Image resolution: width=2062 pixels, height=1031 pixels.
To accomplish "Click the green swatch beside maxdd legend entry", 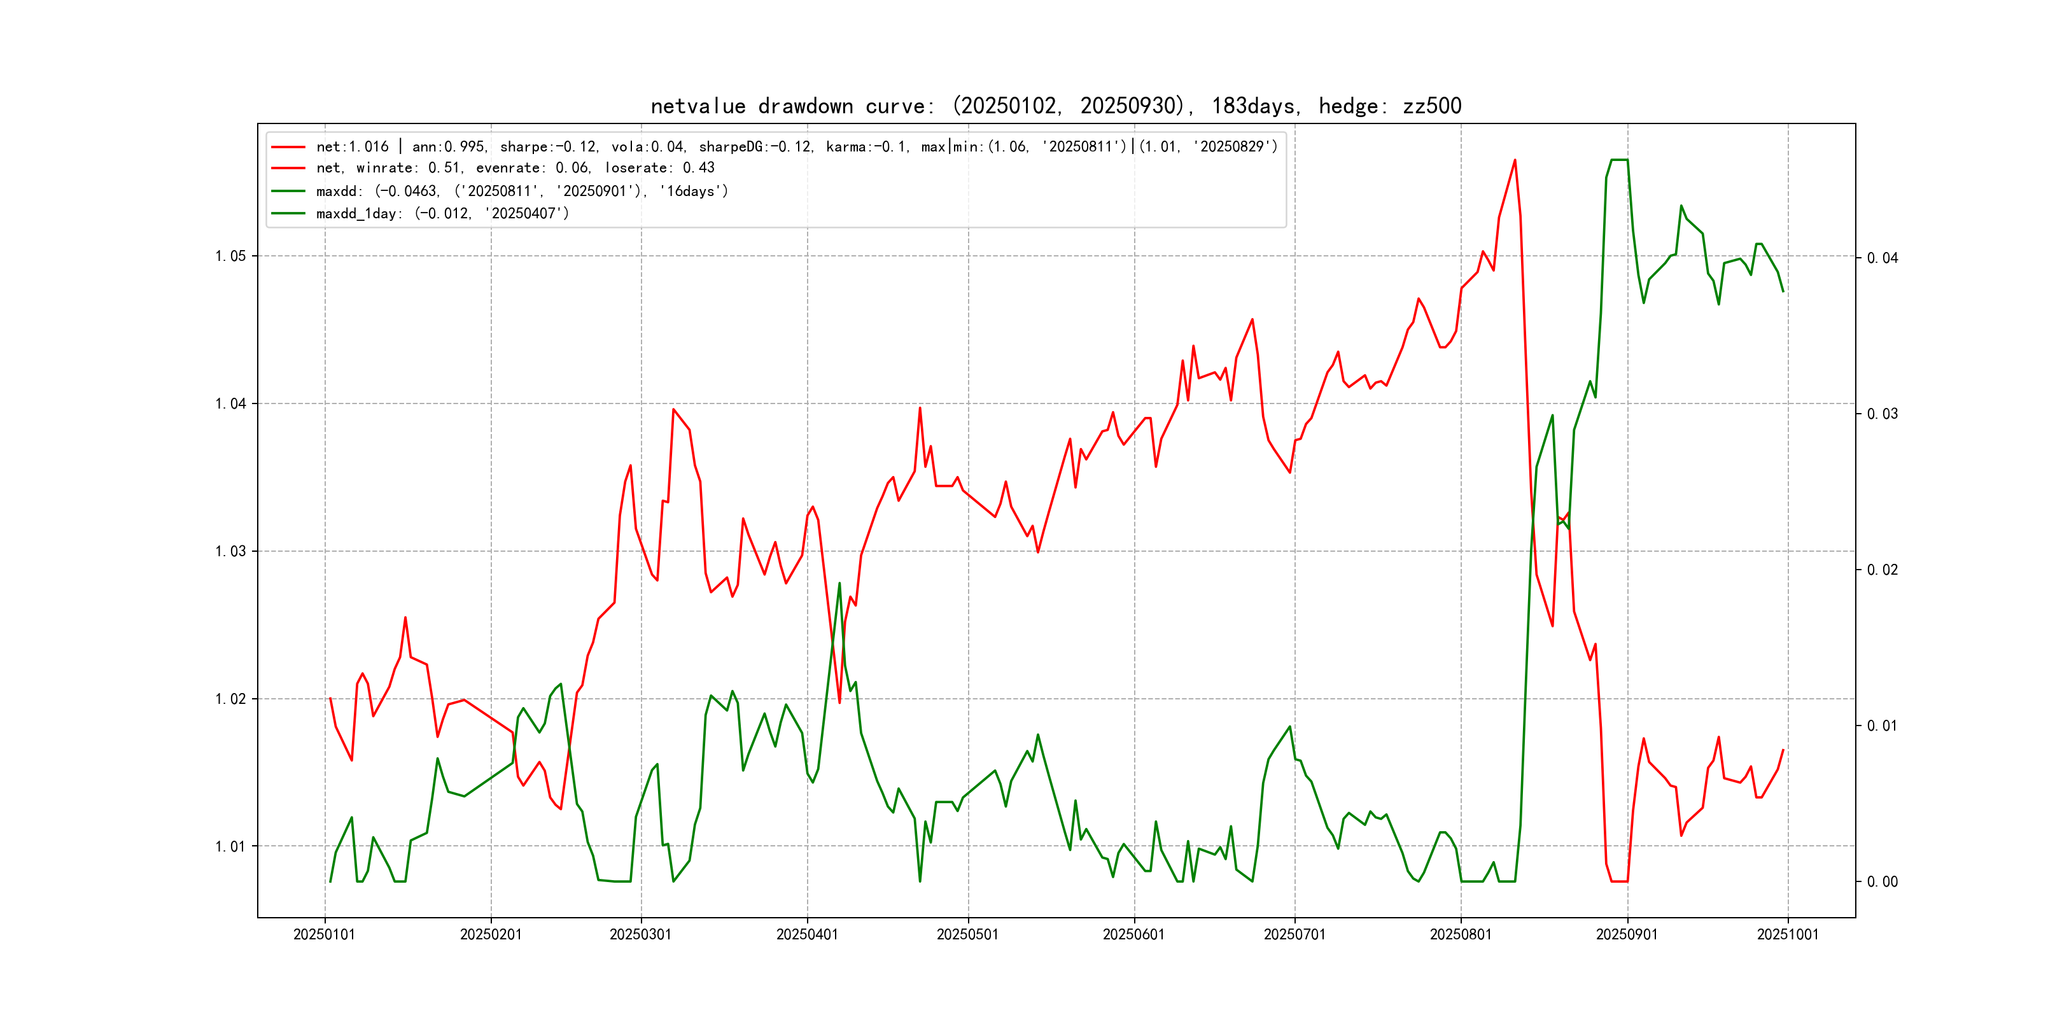I will [288, 192].
